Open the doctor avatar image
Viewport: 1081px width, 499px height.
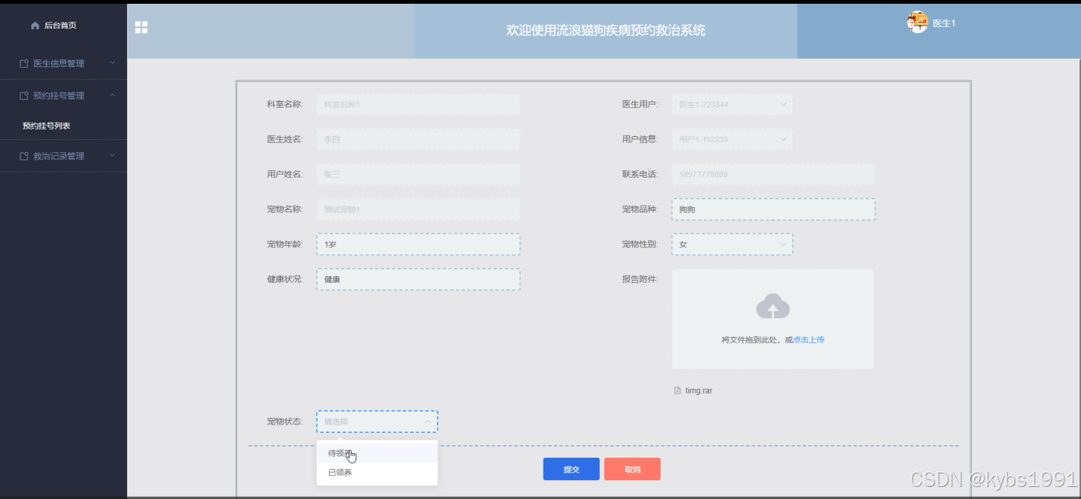point(918,23)
